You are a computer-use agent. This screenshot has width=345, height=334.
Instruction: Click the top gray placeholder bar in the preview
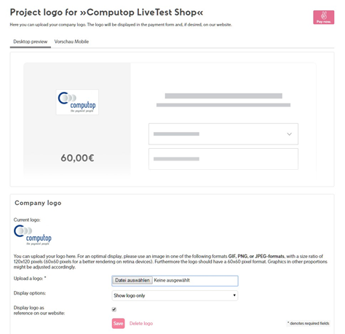click(x=223, y=96)
